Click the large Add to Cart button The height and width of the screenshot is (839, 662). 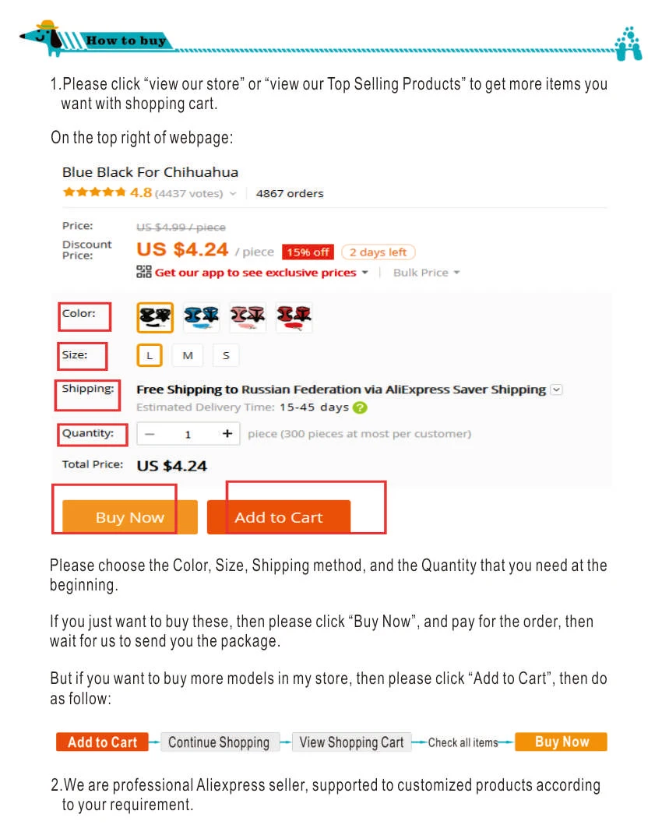(x=279, y=517)
